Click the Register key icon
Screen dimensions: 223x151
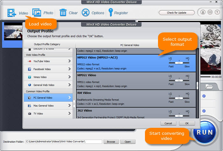point(110,12)
